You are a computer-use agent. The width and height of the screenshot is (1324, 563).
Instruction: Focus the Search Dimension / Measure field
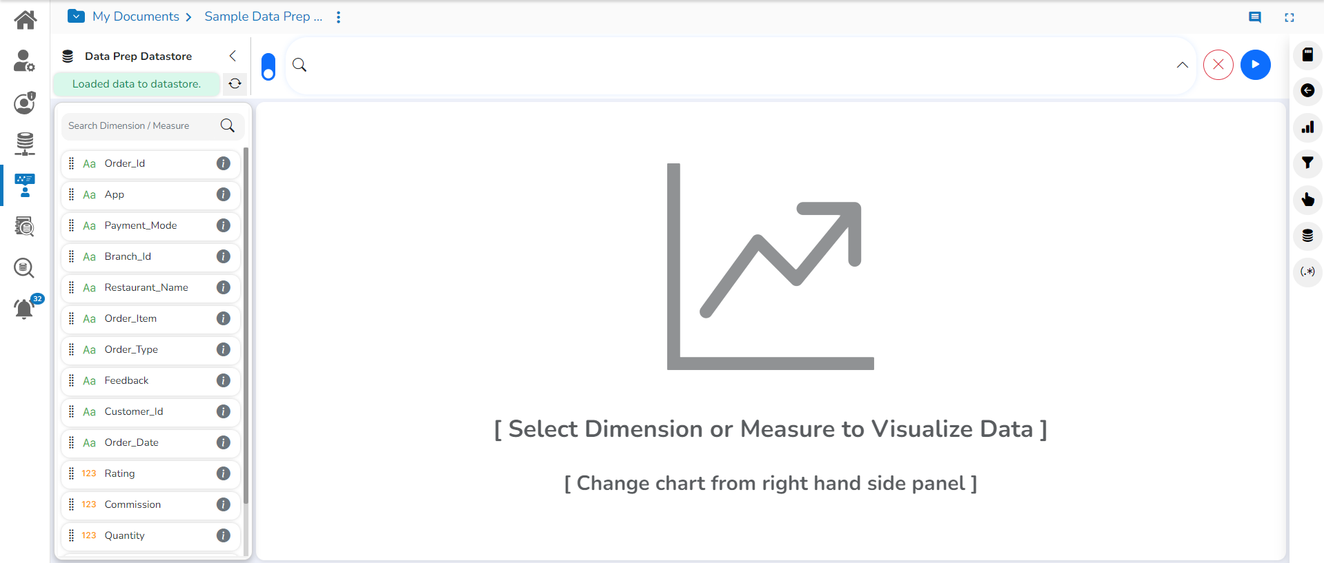[141, 125]
